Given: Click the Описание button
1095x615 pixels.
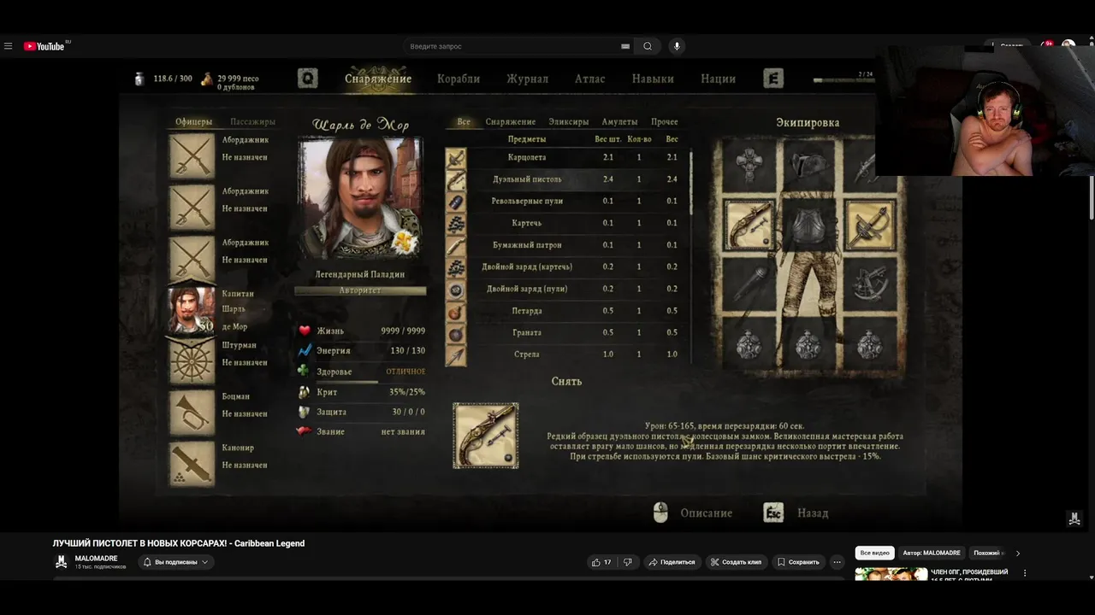Looking at the screenshot, I should coord(706,513).
